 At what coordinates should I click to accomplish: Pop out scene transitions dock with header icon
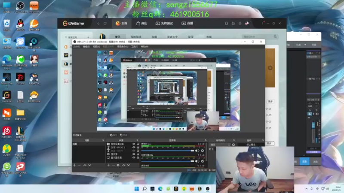pos(234,140)
